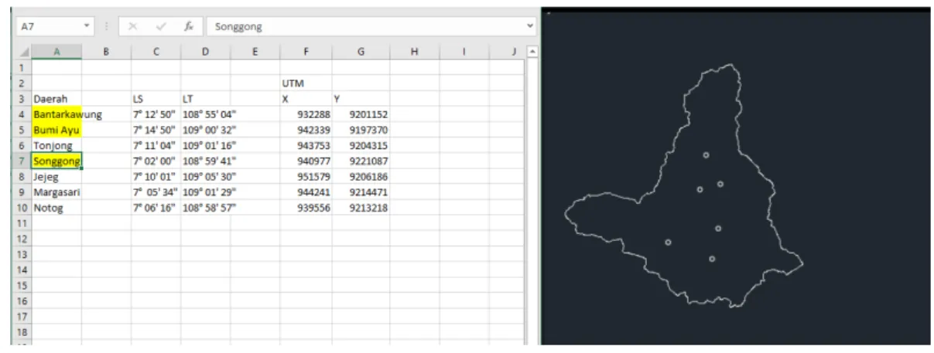Screen dimensions: 934x353
Task: Expand the formula bar with chevron
Action: pyautogui.click(x=529, y=26)
